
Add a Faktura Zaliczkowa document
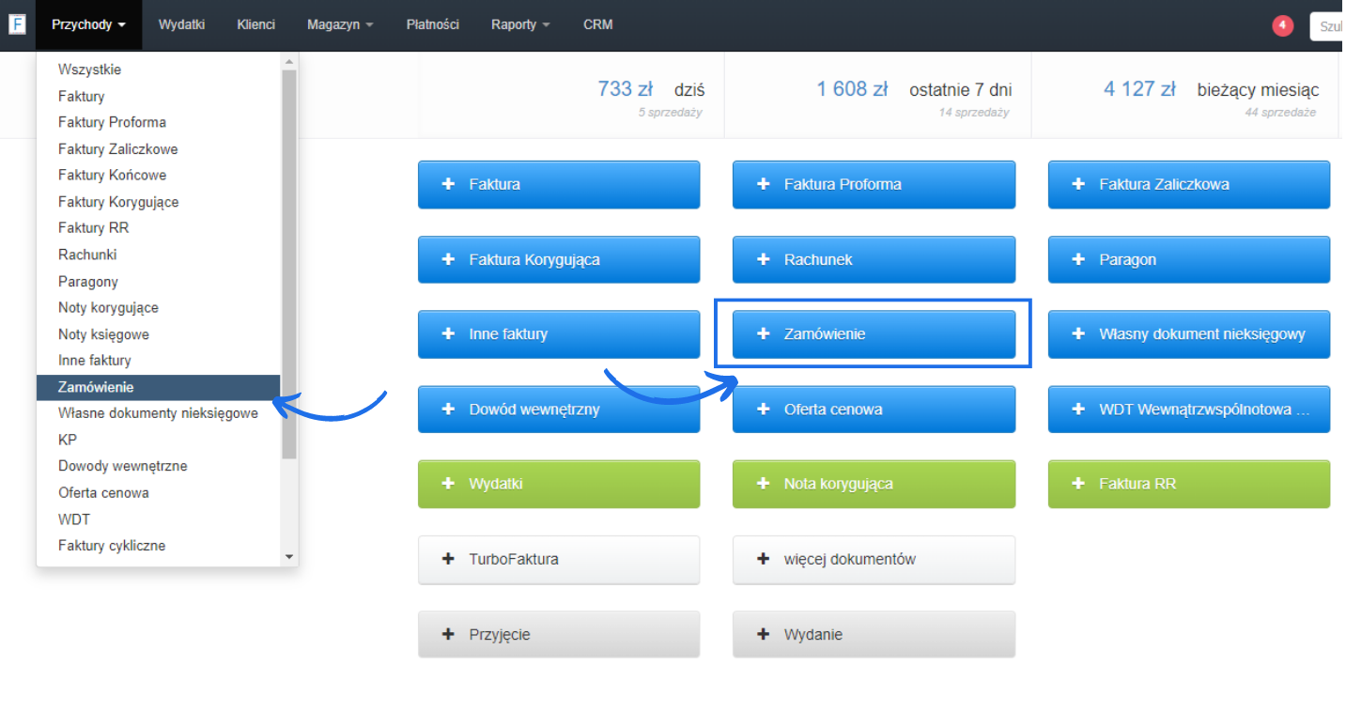click(1189, 184)
